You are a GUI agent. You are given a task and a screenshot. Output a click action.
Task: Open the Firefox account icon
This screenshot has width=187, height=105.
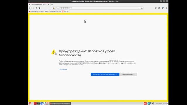[162, 8]
